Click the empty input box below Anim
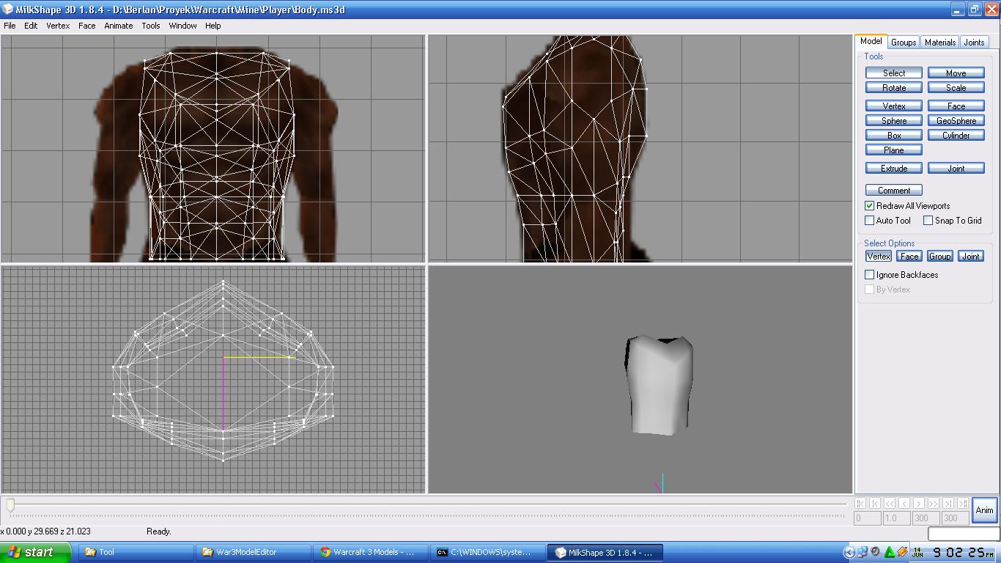Viewport: 1001px width, 563px height. (x=964, y=534)
